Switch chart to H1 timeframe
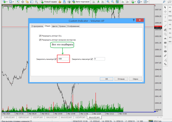 tap(170, 24)
